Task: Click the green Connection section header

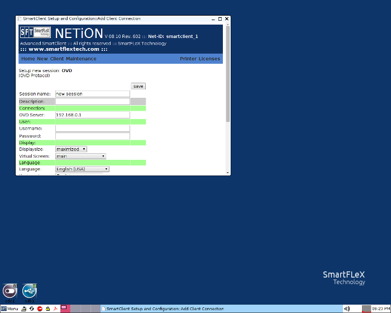Action: (83, 108)
